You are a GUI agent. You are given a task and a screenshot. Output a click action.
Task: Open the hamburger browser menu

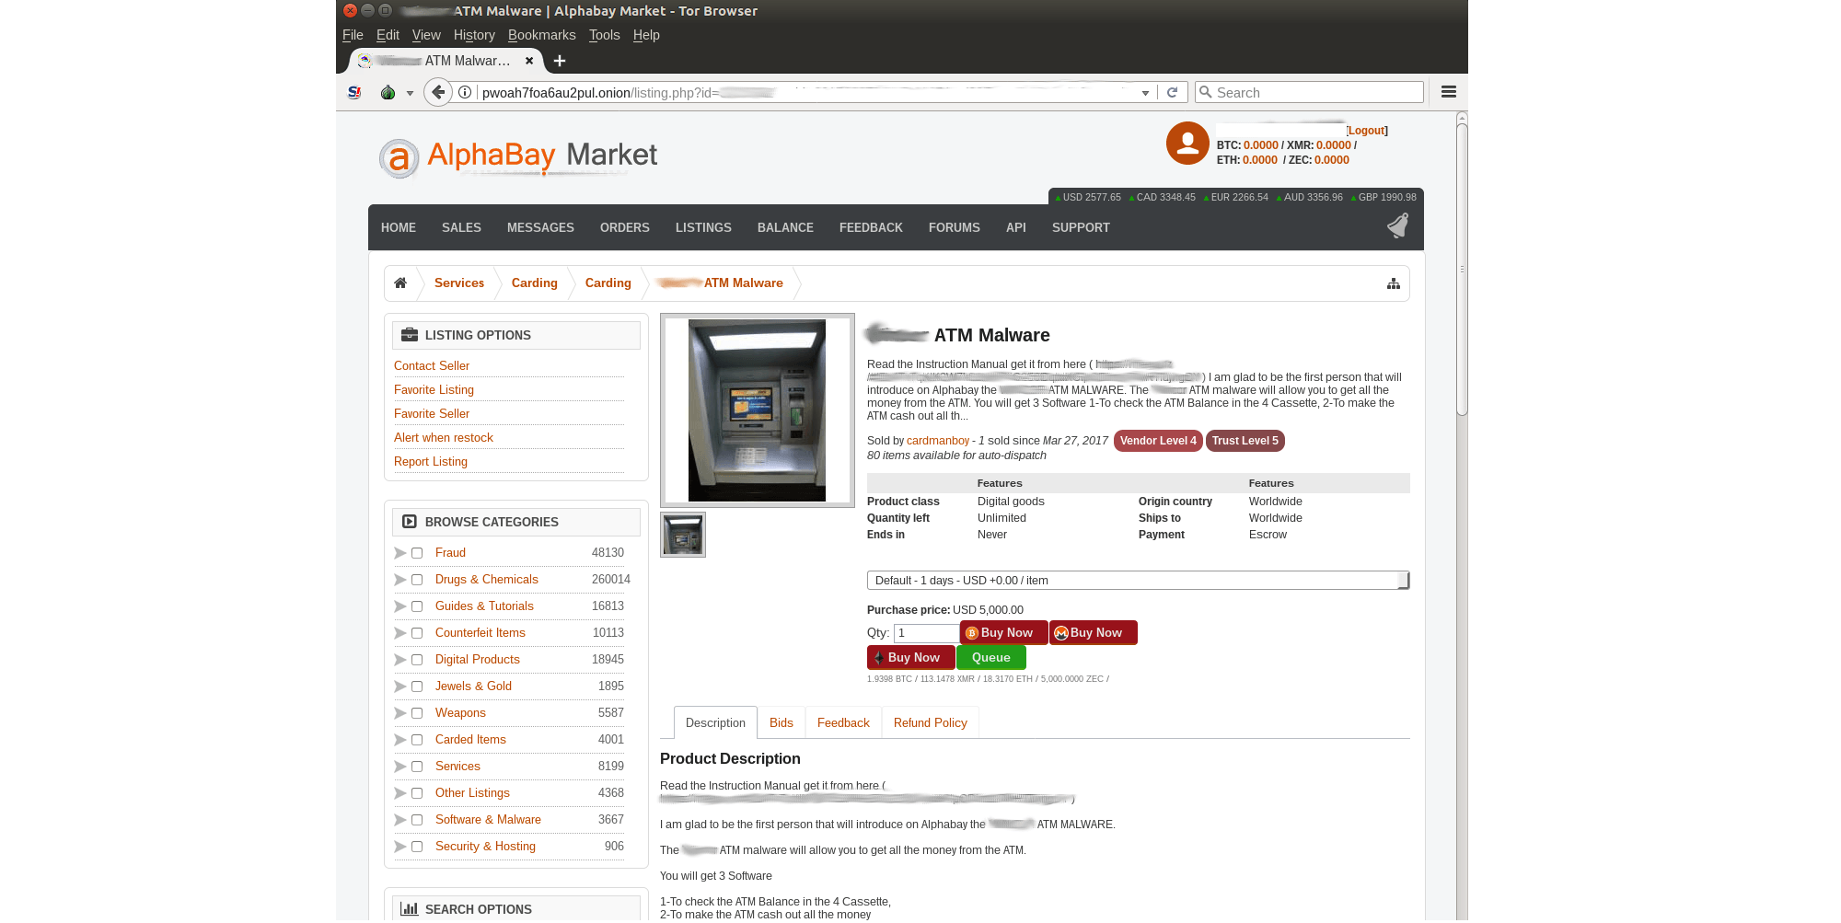coord(1448,92)
